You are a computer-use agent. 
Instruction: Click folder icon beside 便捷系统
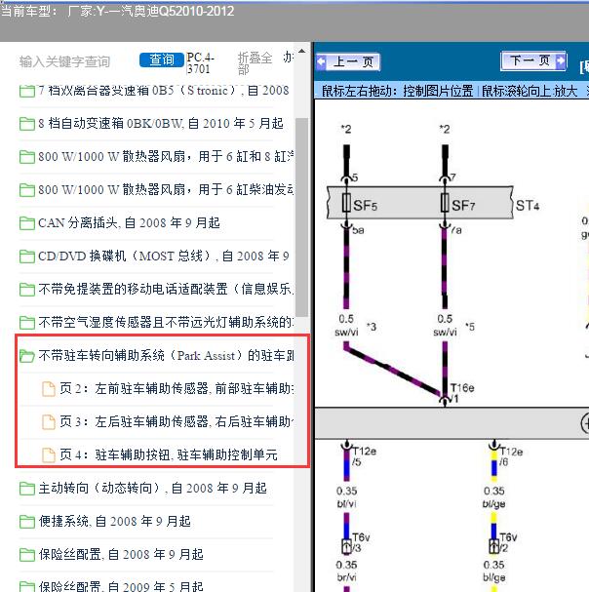coord(27,522)
